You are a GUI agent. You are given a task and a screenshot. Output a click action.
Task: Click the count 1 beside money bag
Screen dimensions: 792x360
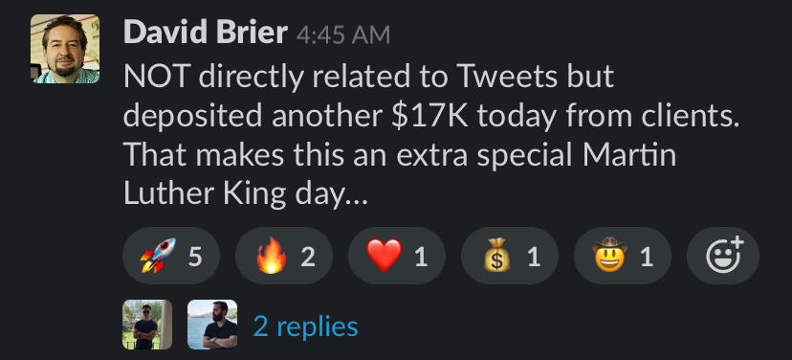coord(534,257)
